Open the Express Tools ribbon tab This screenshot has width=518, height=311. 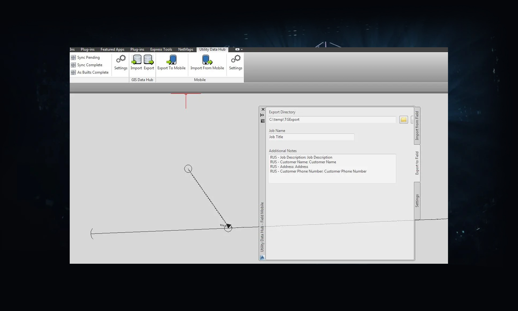click(161, 50)
